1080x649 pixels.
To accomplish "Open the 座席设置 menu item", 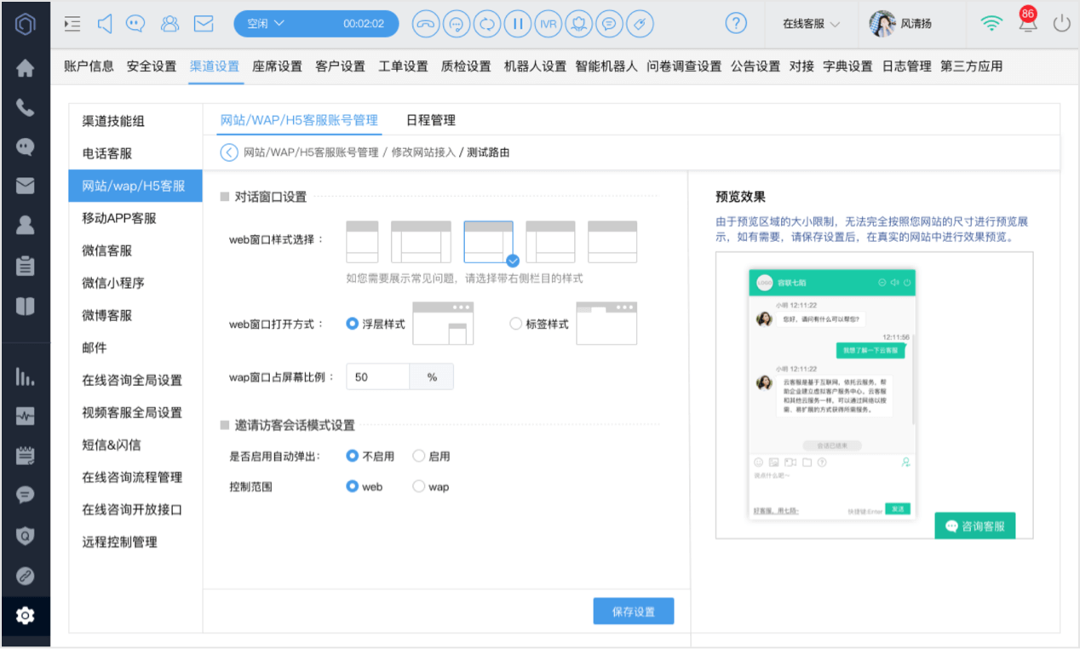I will coord(278,66).
